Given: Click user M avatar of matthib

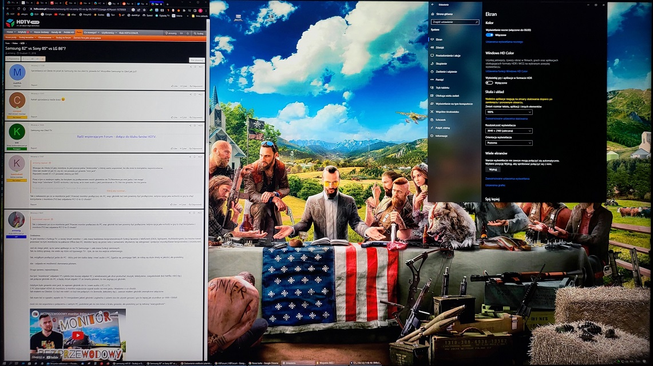Looking at the screenshot, I should (17, 73).
